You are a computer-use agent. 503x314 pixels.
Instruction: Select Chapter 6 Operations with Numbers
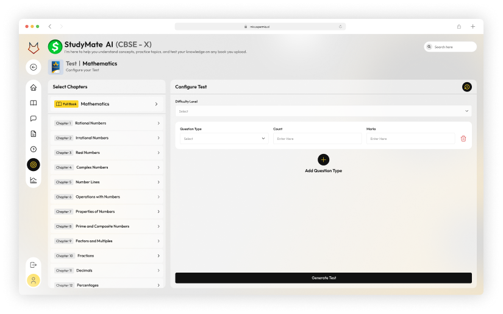coord(107,197)
